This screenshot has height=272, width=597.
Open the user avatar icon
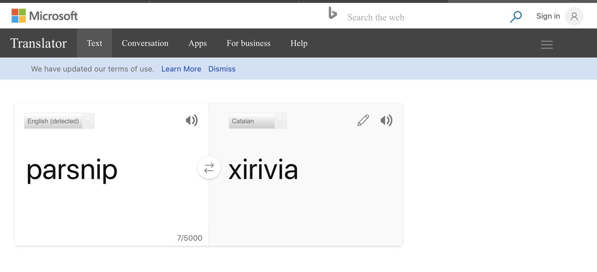[574, 16]
